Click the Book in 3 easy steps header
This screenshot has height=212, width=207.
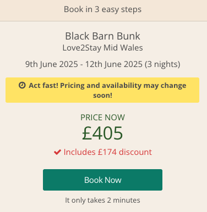tap(102, 9)
